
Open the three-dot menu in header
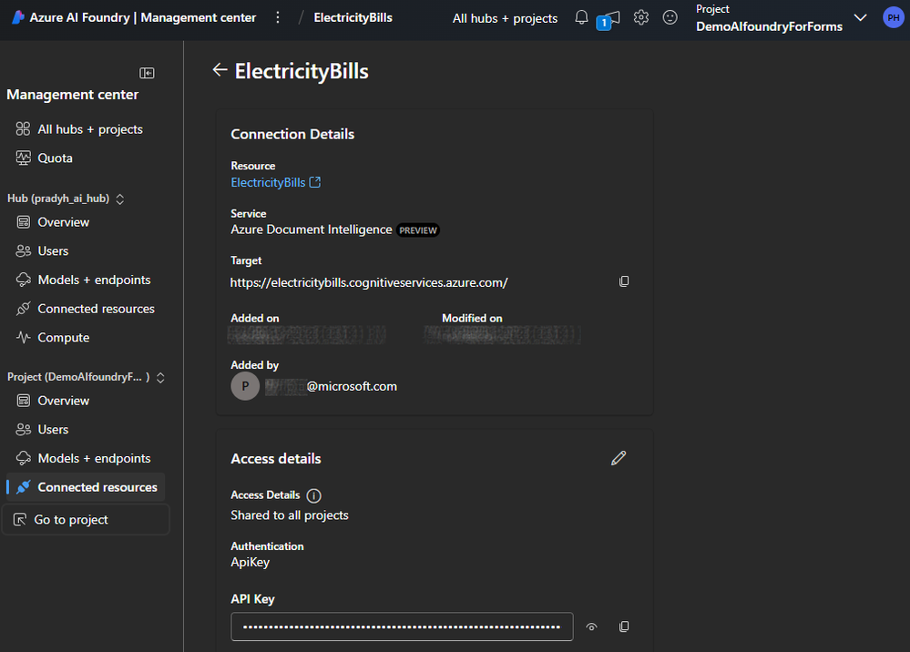coord(278,17)
